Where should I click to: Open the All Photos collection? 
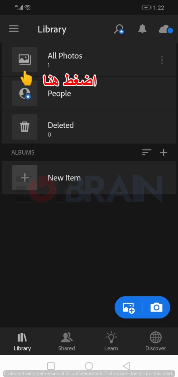point(89,60)
